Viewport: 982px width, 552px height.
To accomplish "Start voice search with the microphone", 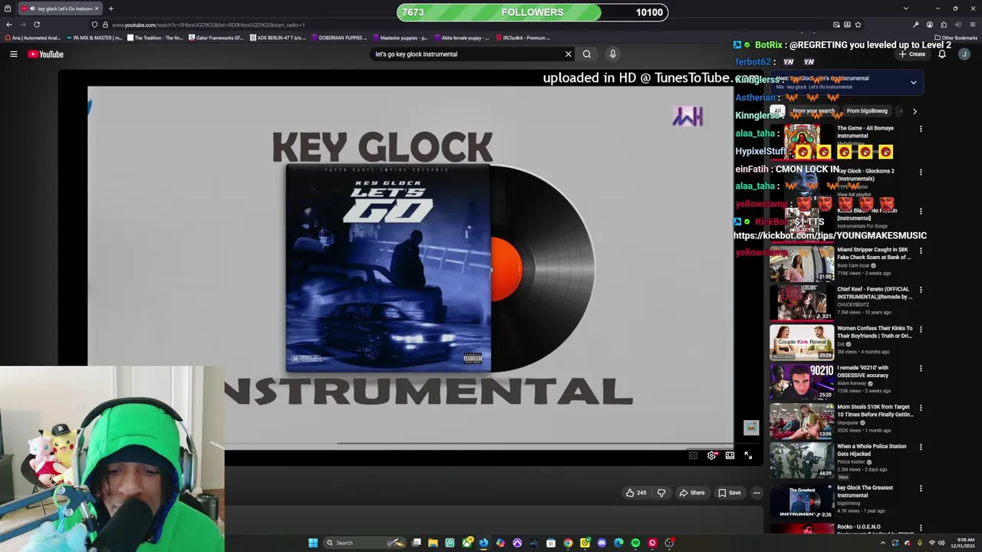I will coord(612,54).
